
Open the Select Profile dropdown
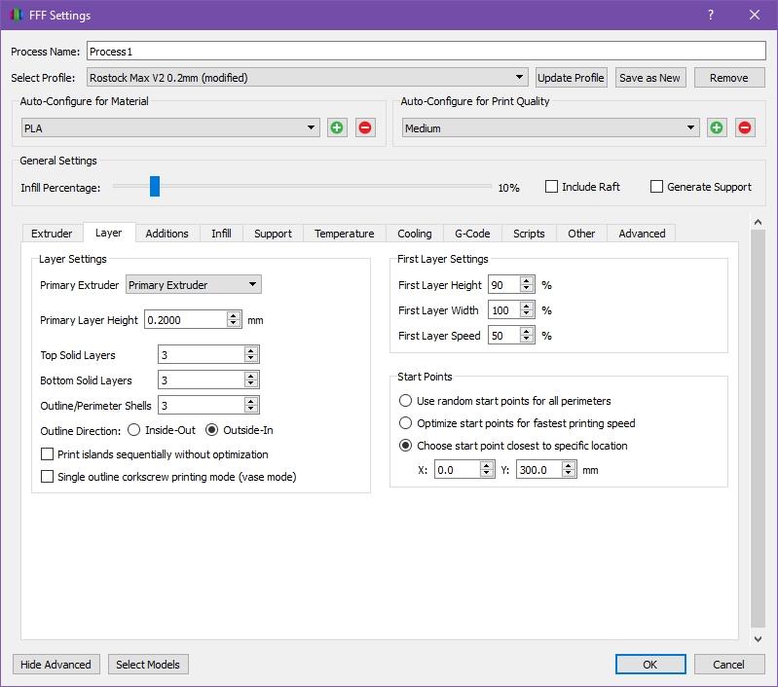tap(307, 78)
